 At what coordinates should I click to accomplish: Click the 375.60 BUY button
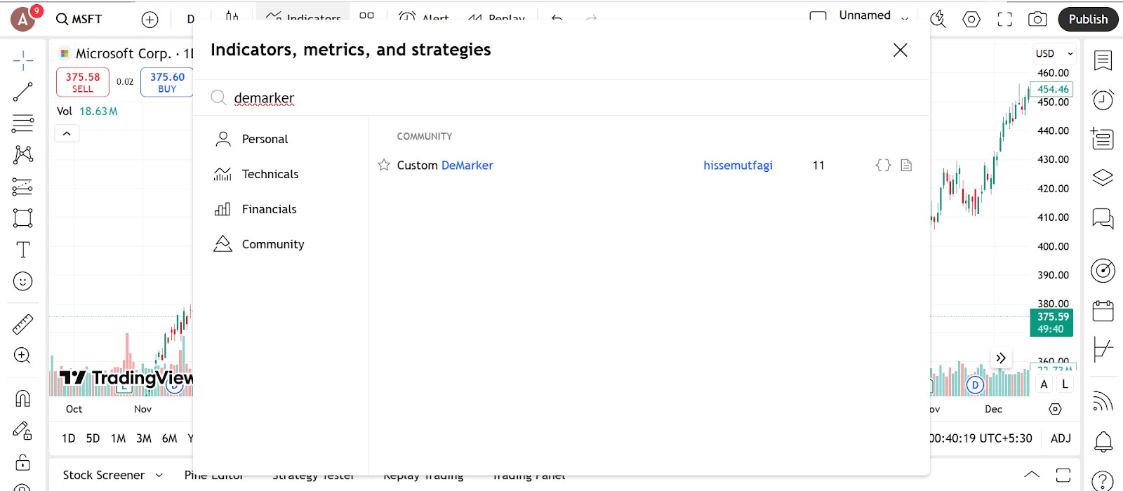click(167, 82)
